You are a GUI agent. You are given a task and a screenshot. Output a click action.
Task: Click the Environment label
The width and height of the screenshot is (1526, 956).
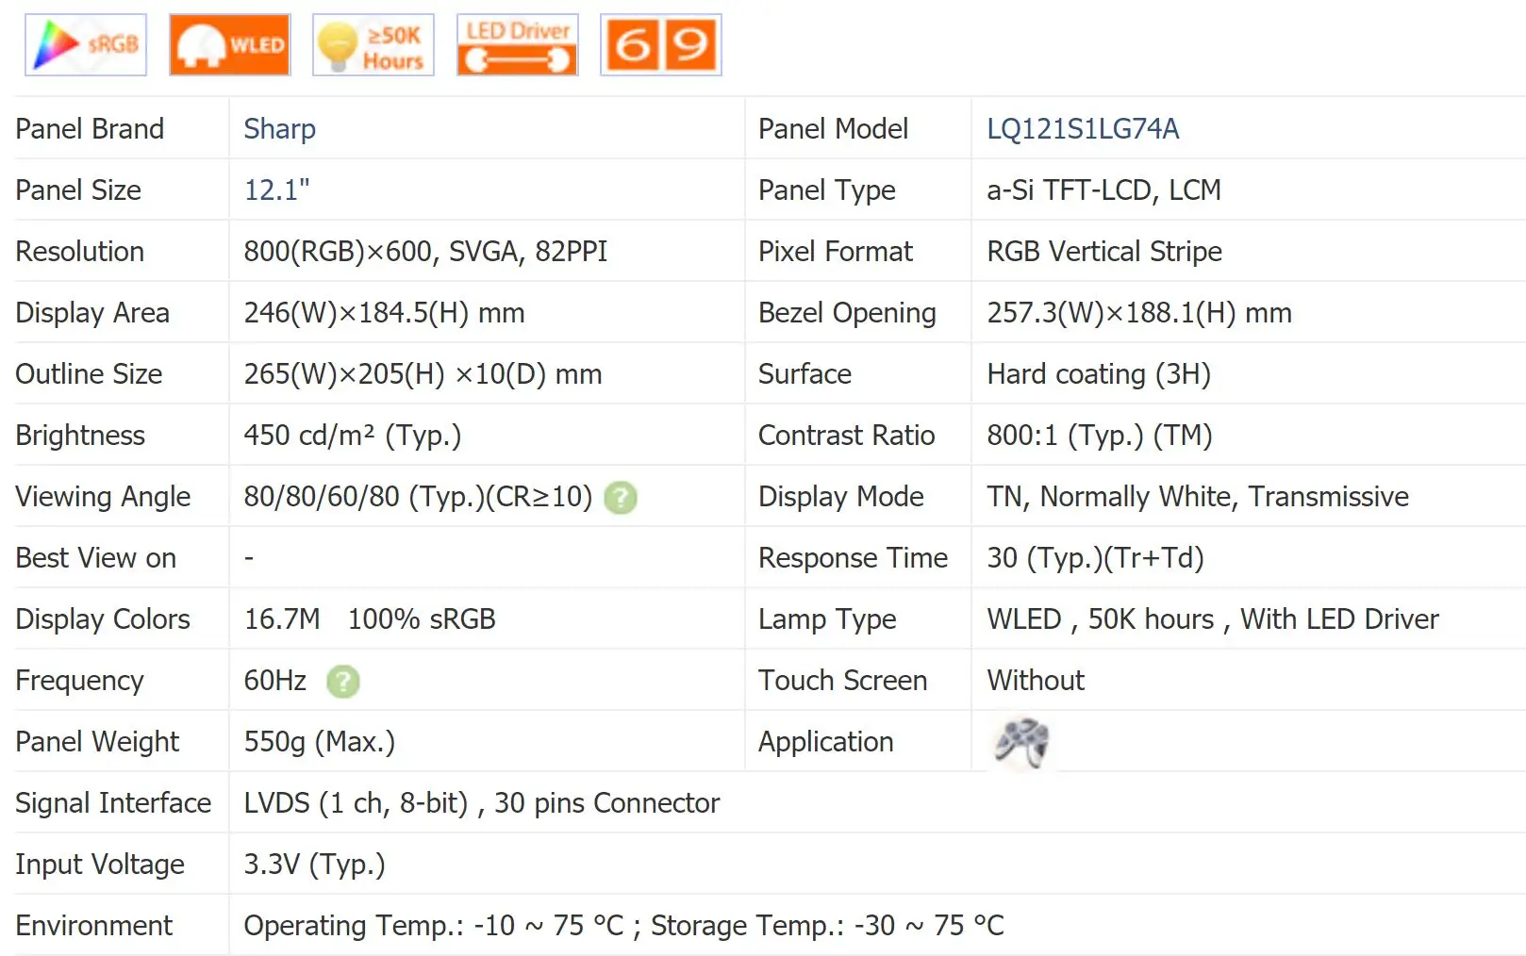coord(94,926)
